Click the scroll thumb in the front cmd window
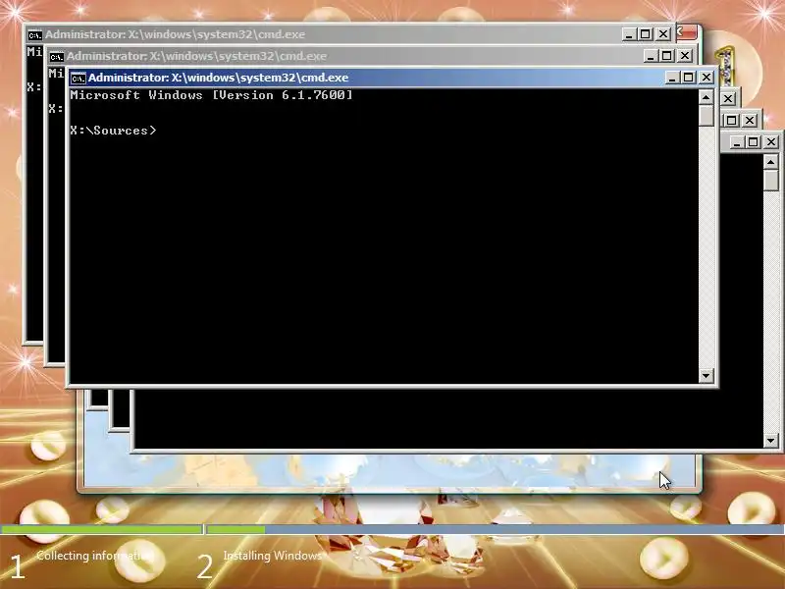785x589 pixels. 706,116
